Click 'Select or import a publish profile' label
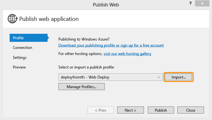The width and height of the screenshot is (212, 120). point(86,67)
